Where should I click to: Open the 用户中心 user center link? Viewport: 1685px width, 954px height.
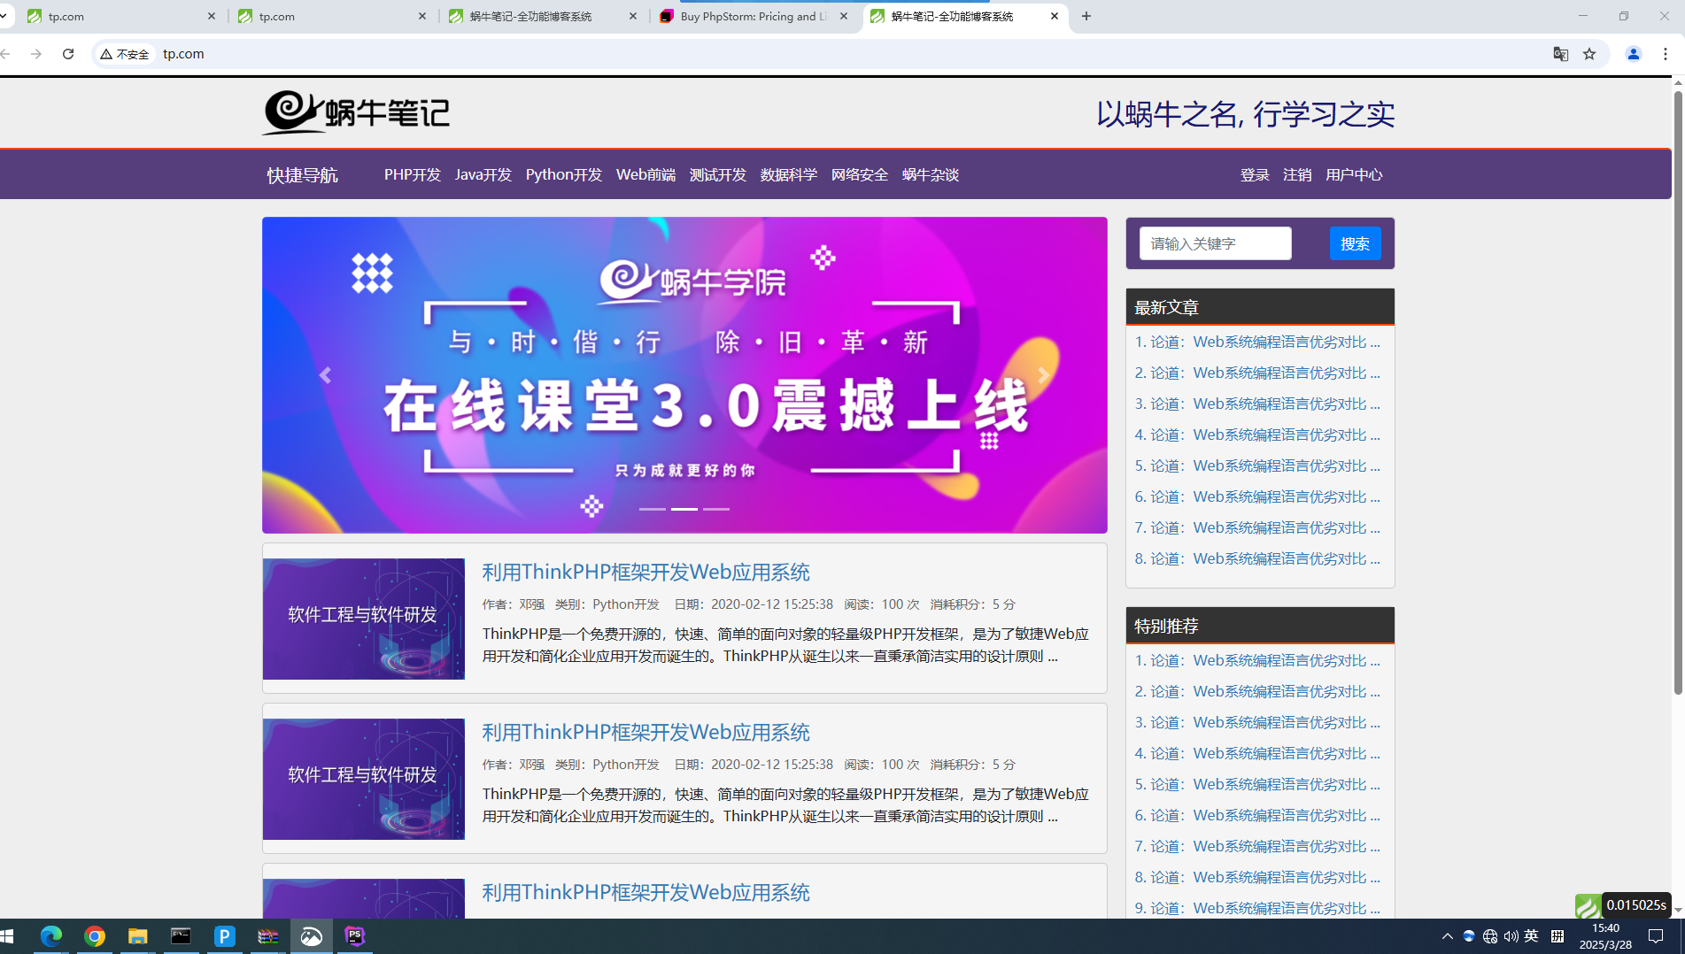[1353, 174]
